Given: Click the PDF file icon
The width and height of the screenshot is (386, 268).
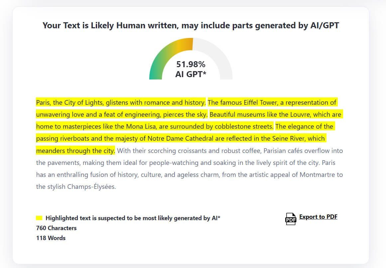Looking at the screenshot, I should coord(290,219).
